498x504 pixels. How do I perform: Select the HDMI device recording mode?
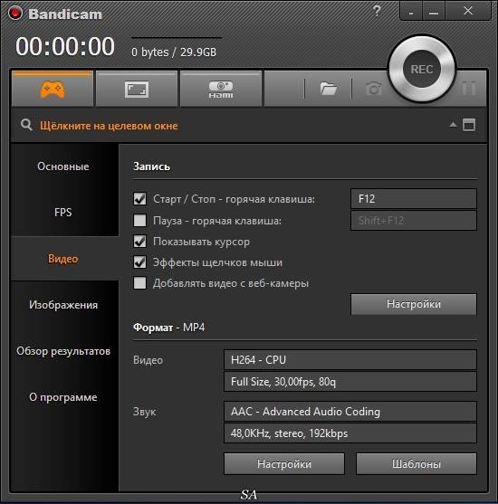coord(221,89)
